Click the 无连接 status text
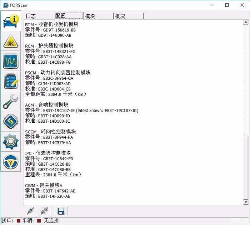This screenshot has width=250, height=225. pos(51,221)
